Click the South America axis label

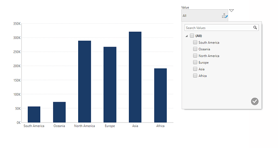pos(34,126)
